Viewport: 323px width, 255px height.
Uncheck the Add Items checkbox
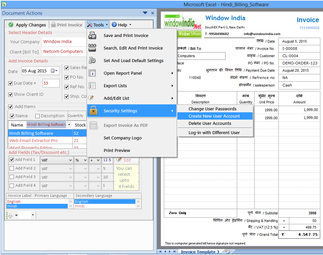pyautogui.click(x=10, y=107)
